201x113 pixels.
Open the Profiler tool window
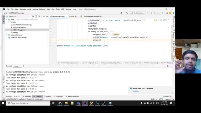pyautogui.click(x=47, y=96)
